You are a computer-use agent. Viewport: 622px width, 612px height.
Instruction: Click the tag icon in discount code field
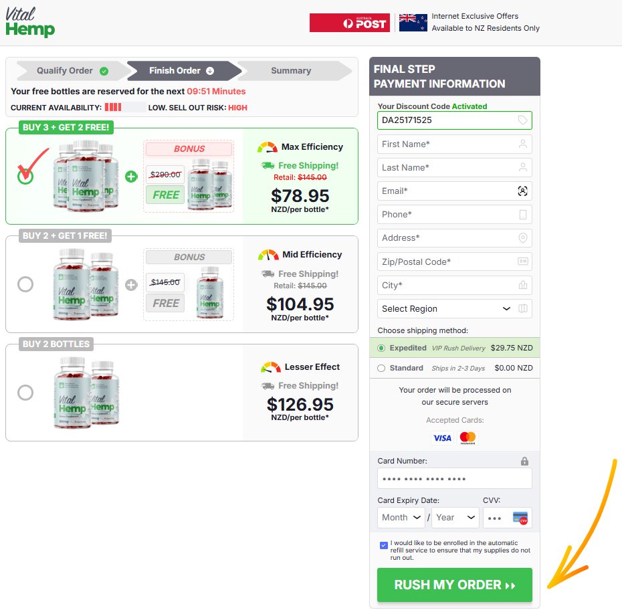523,120
